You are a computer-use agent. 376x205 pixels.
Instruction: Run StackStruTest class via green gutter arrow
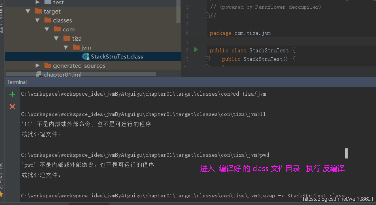[196, 50]
